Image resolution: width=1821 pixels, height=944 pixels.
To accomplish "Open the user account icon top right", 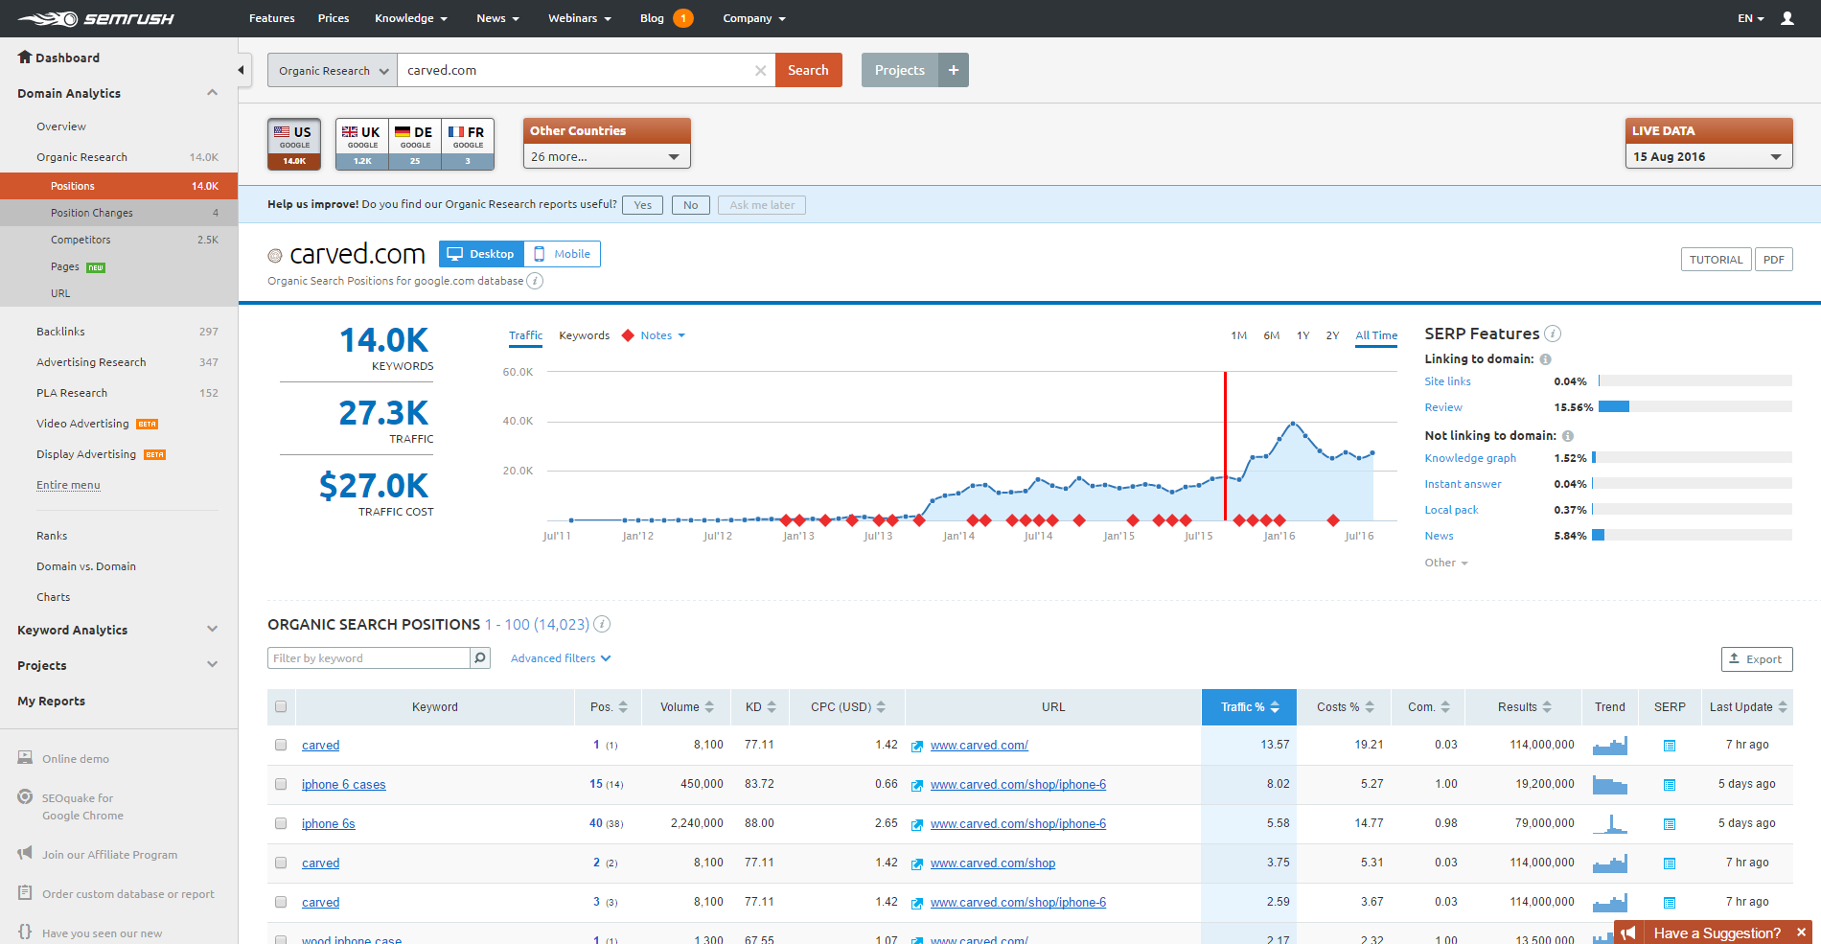I will click(1787, 18).
